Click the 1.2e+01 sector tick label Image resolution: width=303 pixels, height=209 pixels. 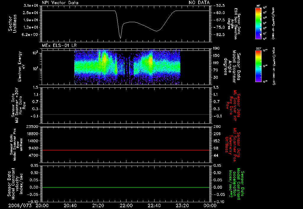point(31,27)
